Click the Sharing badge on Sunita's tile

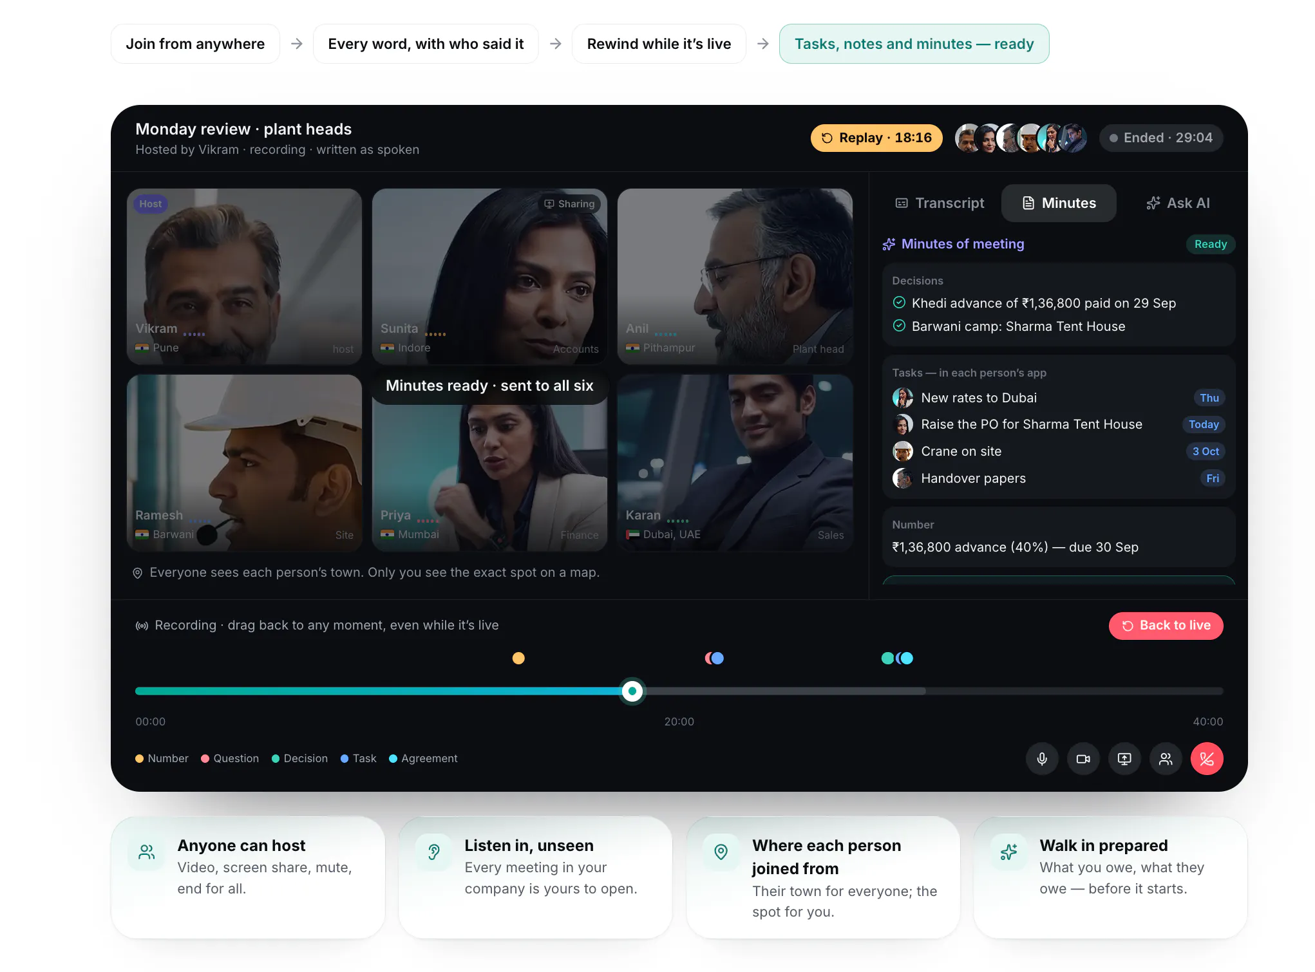(x=569, y=204)
